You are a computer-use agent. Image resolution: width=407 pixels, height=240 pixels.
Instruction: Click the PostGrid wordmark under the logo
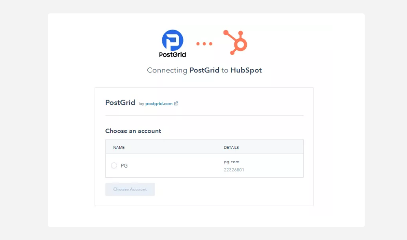coord(173,55)
